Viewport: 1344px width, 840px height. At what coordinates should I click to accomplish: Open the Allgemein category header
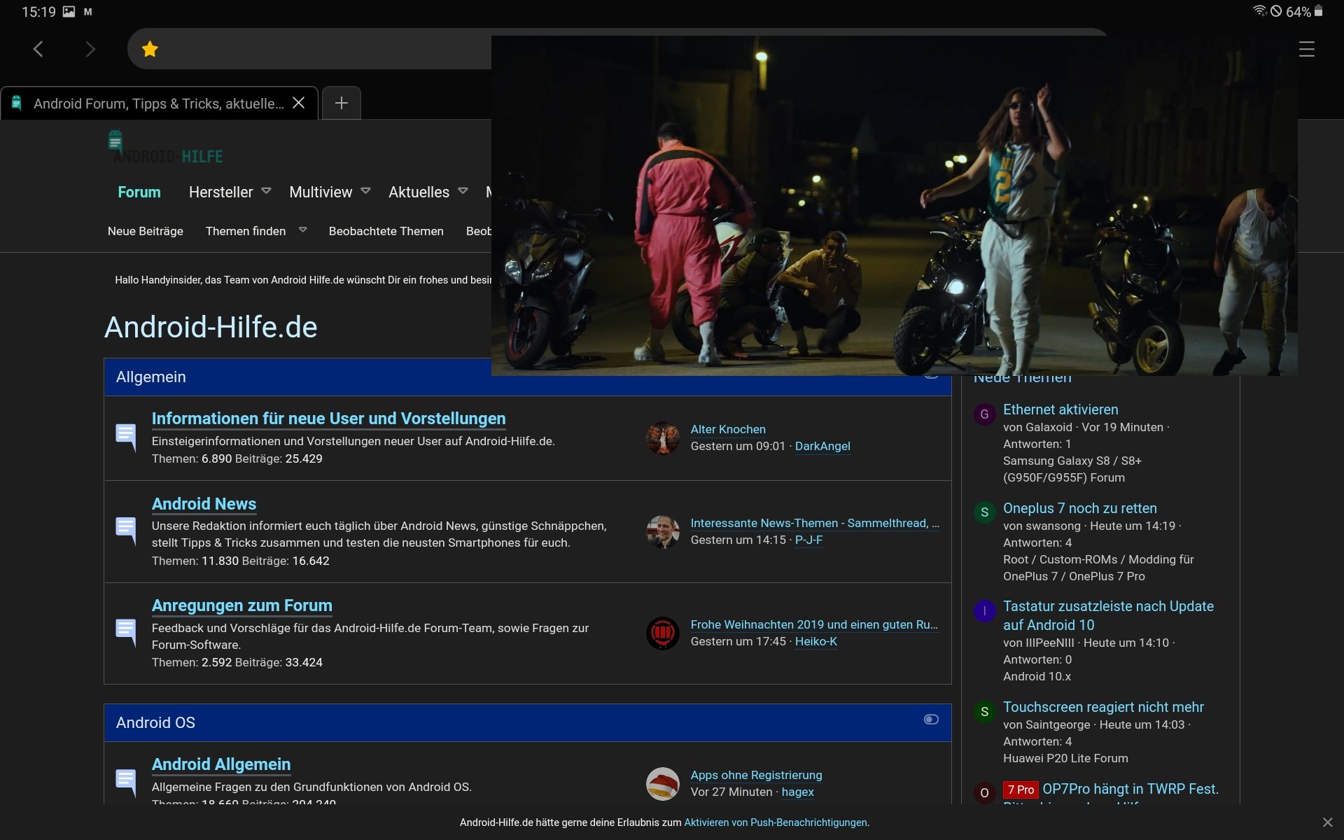[x=151, y=377]
